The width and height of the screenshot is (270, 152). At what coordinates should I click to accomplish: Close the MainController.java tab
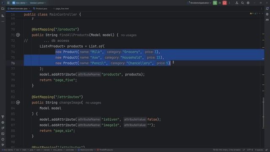coord(29,8)
